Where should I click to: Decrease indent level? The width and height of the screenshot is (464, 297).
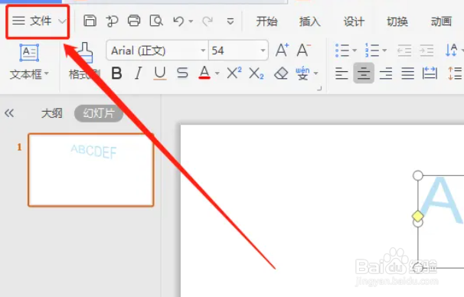click(x=404, y=51)
